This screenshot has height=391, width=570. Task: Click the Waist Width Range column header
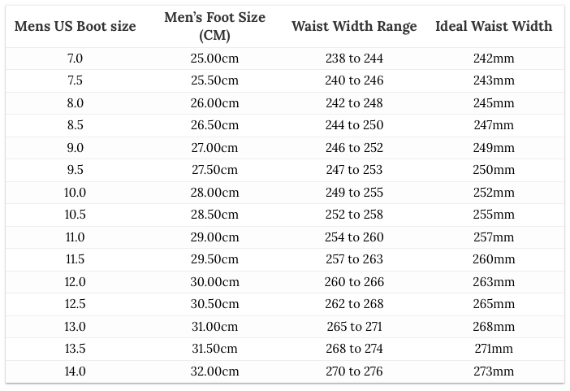[354, 27]
